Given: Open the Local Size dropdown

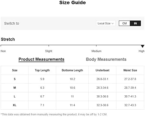Looking at the screenshot, I should point(106,23).
